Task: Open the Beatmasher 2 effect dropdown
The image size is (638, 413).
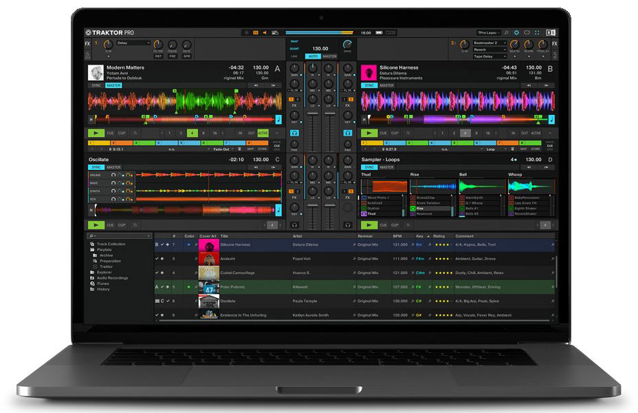Action: 491,43
